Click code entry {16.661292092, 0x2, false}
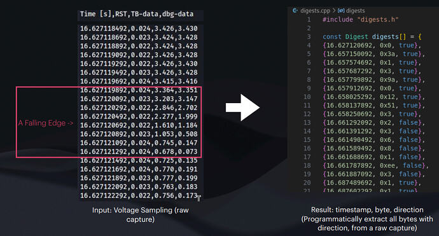This screenshot has height=236, width=439. point(373,123)
